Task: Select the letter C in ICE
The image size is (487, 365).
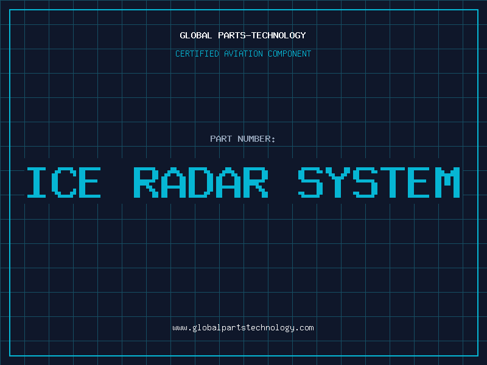Action: [x=64, y=182]
